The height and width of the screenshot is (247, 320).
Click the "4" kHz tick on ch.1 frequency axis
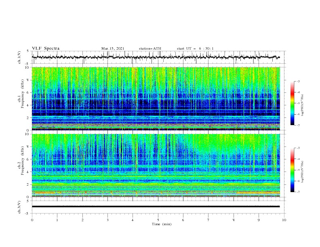[x=28, y=105]
